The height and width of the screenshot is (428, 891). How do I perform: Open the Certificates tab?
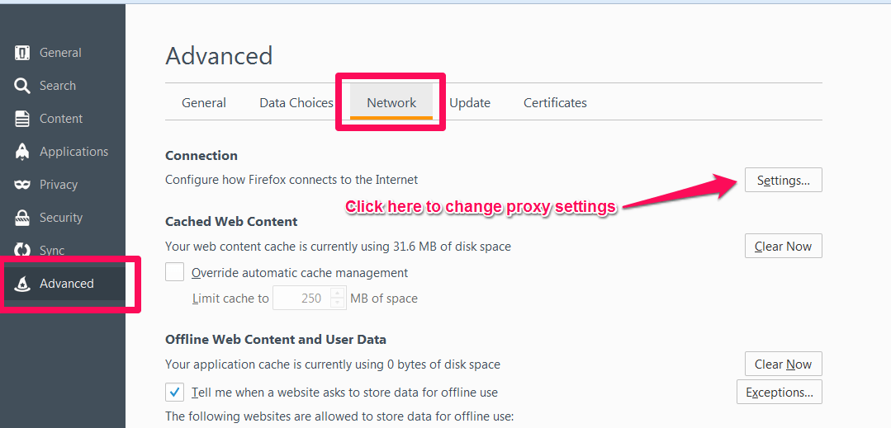555,103
